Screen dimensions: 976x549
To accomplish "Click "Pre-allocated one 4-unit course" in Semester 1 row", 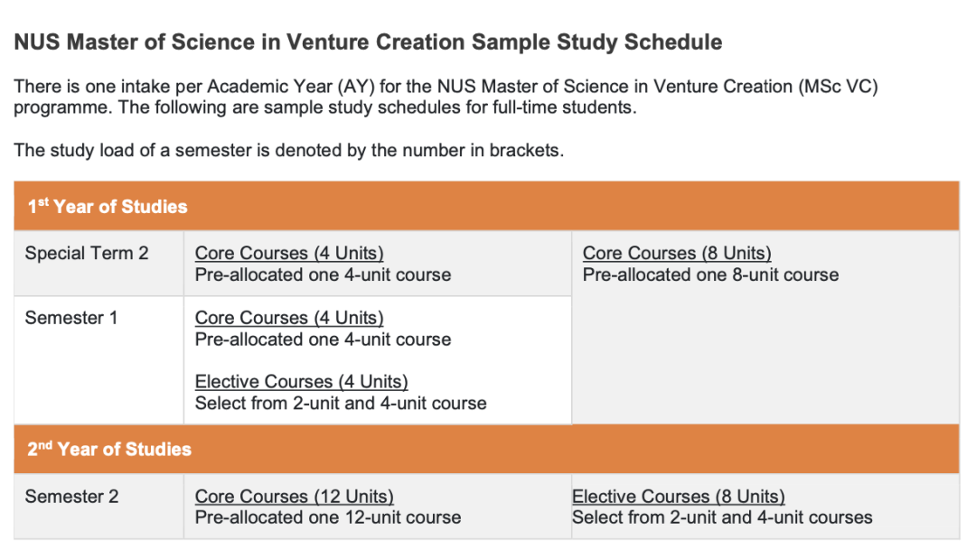I will 323,340.
